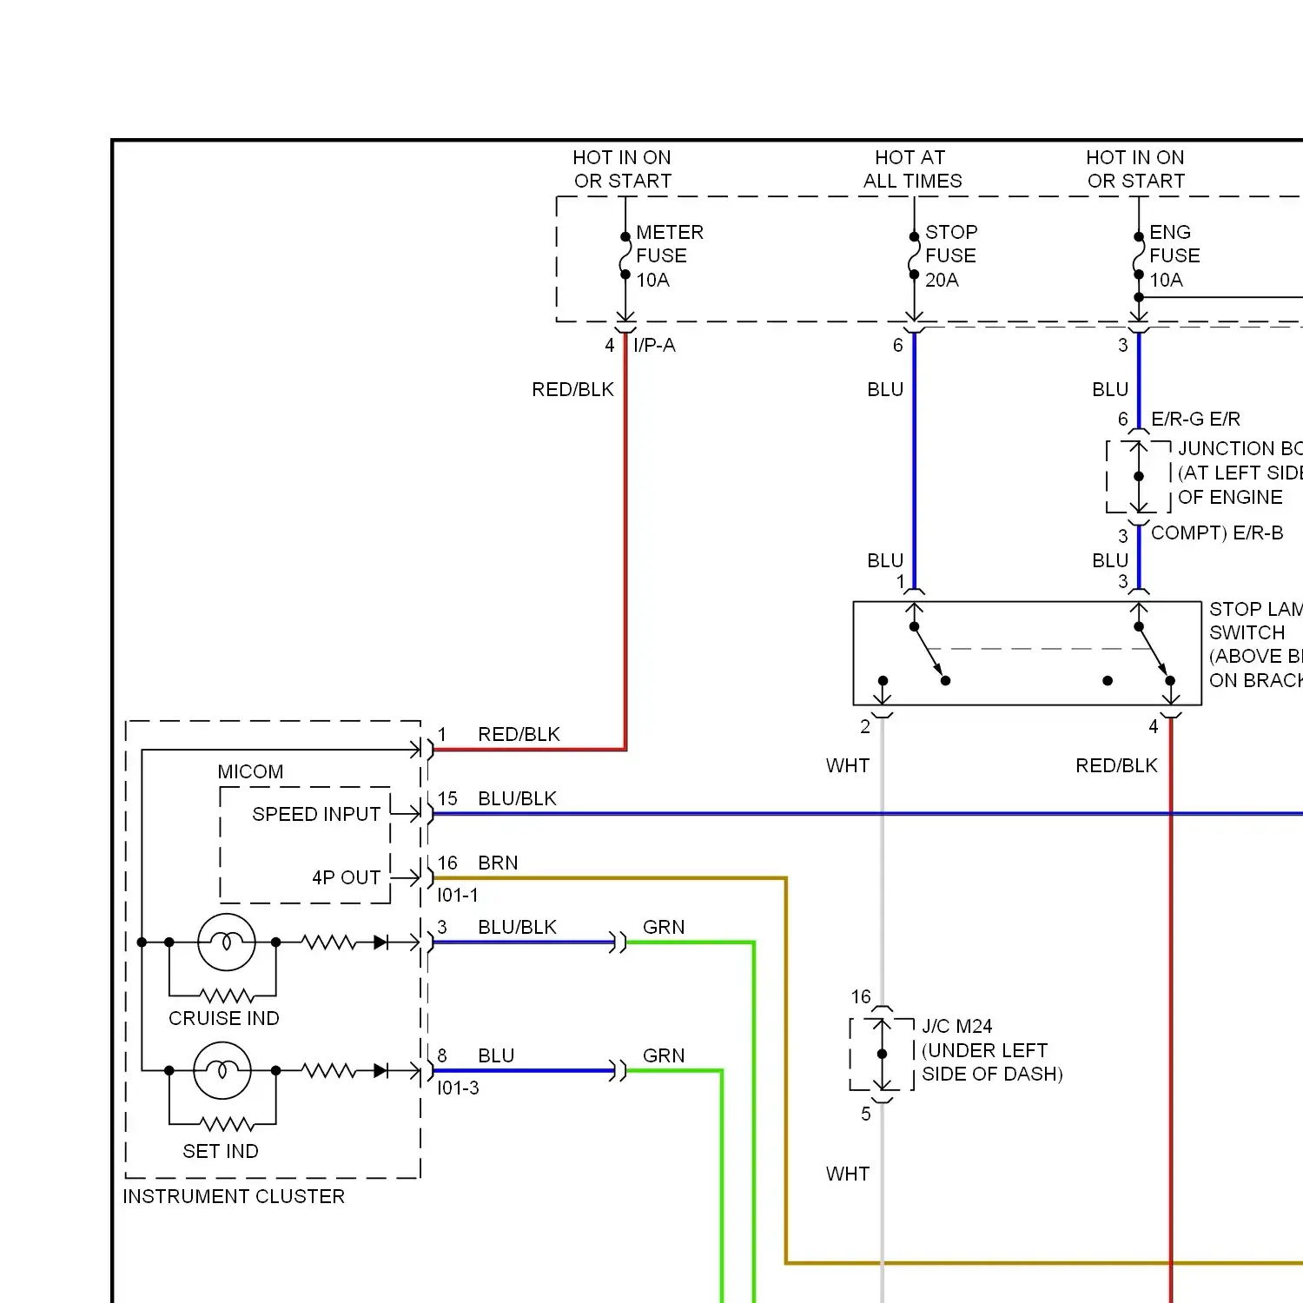The image size is (1303, 1303).
Task: Click the METER FUSE 10A label
Action: point(669,256)
